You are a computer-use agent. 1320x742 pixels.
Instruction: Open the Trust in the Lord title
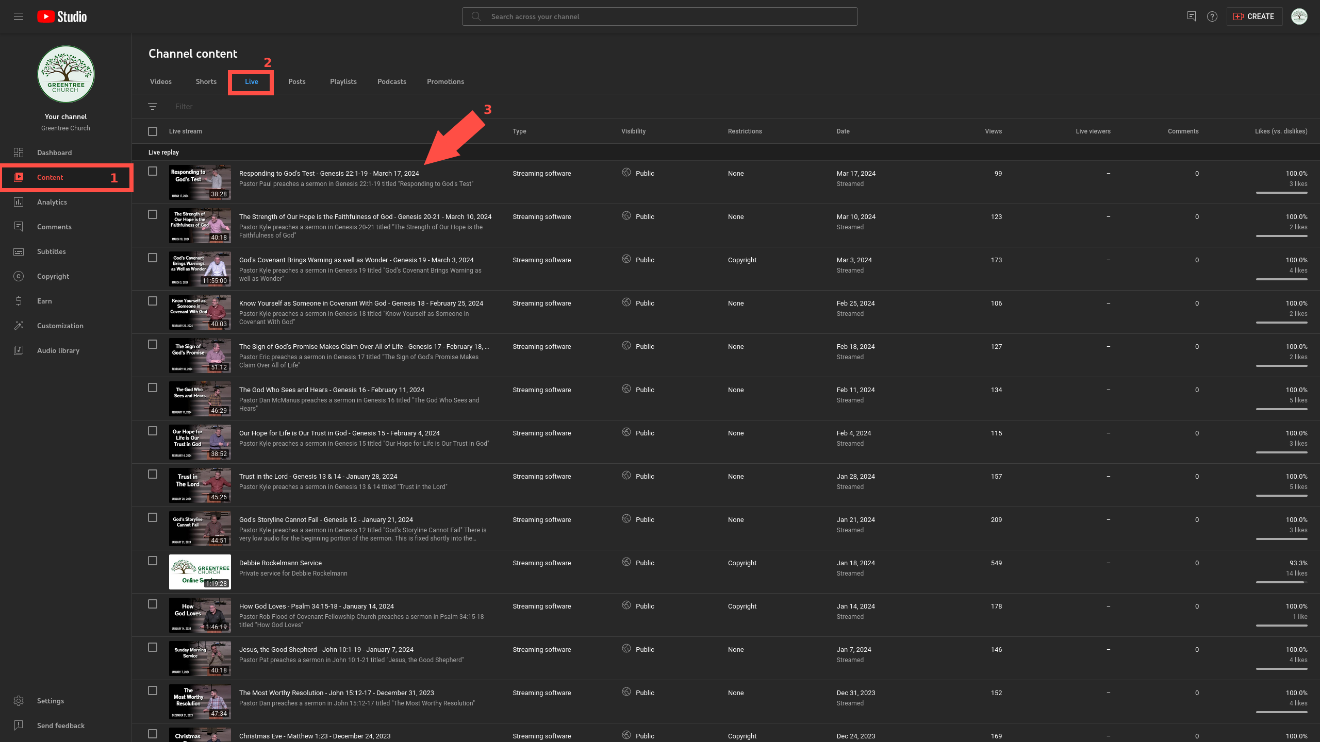318,476
